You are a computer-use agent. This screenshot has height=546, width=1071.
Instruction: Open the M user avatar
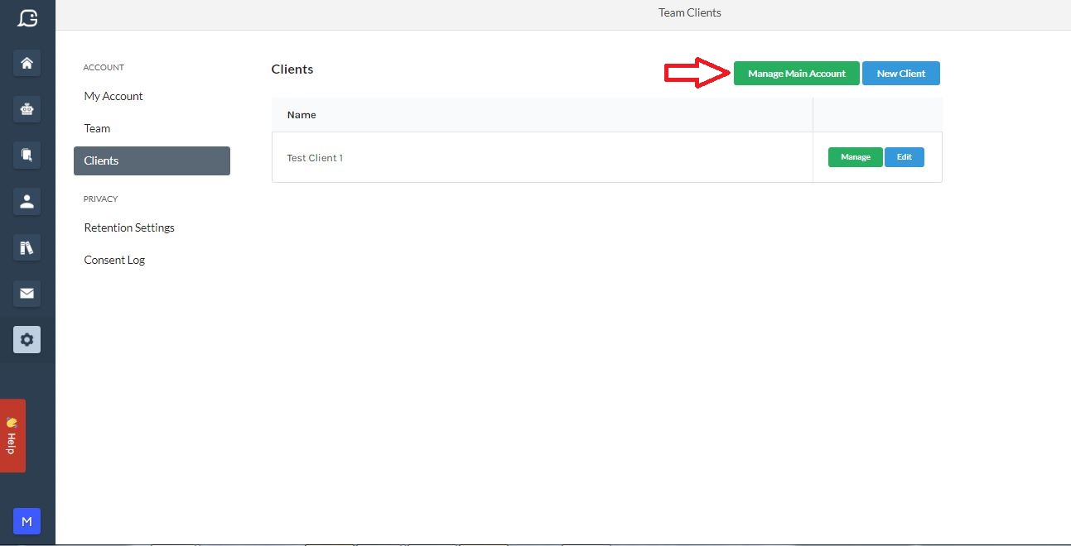click(x=27, y=521)
